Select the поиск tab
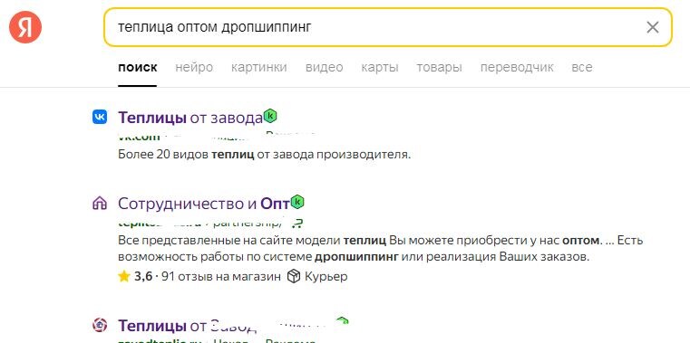The height and width of the screenshot is (343, 690). coord(137,67)
